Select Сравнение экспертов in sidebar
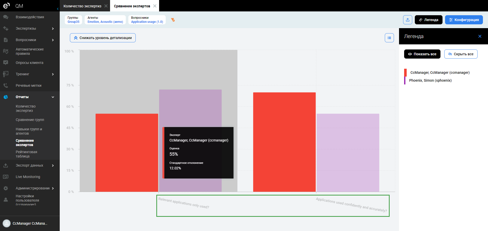This screenshot has height=231, width=488. coord(25,143)
